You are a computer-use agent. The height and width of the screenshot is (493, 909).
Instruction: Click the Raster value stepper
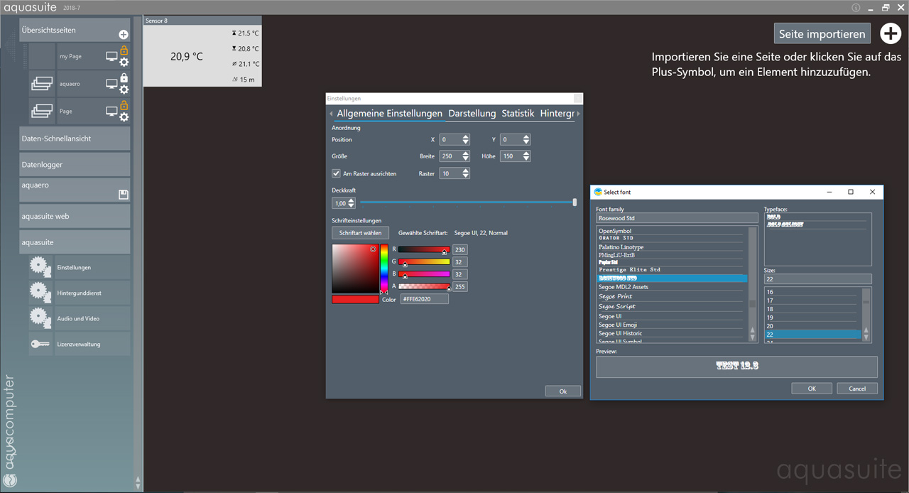466,173
